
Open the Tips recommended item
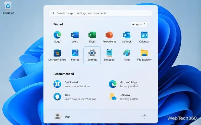pyautogui.click(x=75, y=97)
